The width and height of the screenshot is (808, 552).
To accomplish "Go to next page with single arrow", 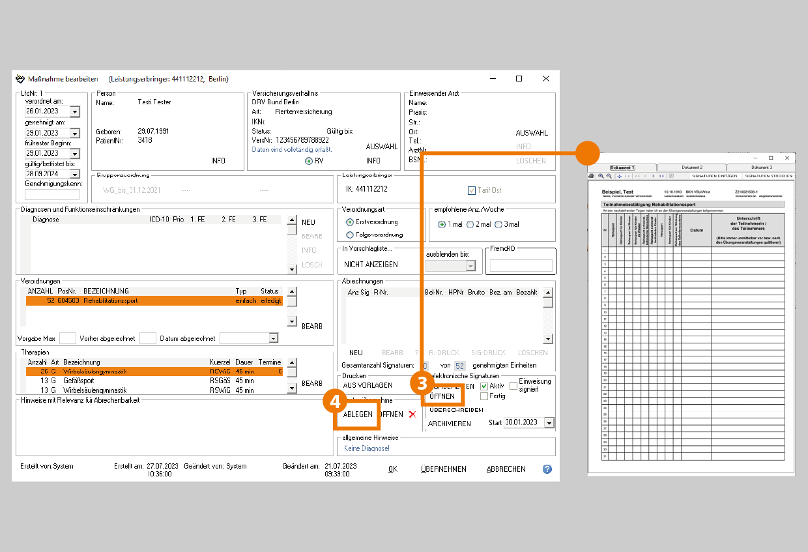I will point(653,176).
